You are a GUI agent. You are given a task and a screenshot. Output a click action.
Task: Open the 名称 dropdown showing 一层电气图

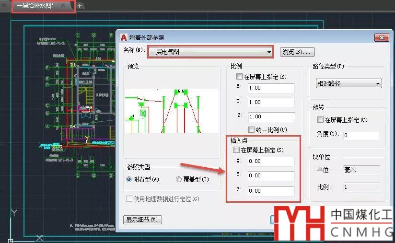tap(210, 52)
